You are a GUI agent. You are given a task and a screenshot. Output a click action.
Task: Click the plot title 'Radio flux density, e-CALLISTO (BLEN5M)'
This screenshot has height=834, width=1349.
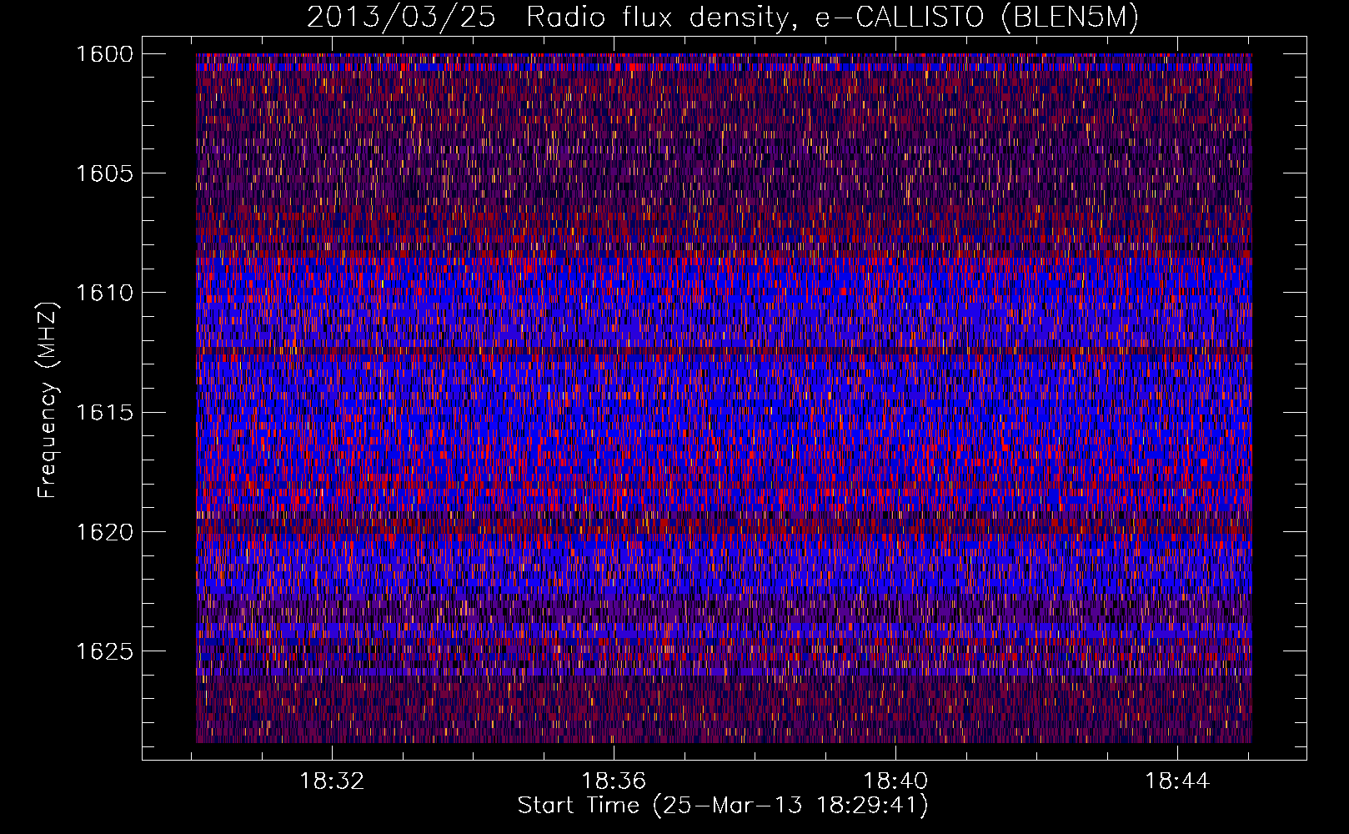point(832,18)
